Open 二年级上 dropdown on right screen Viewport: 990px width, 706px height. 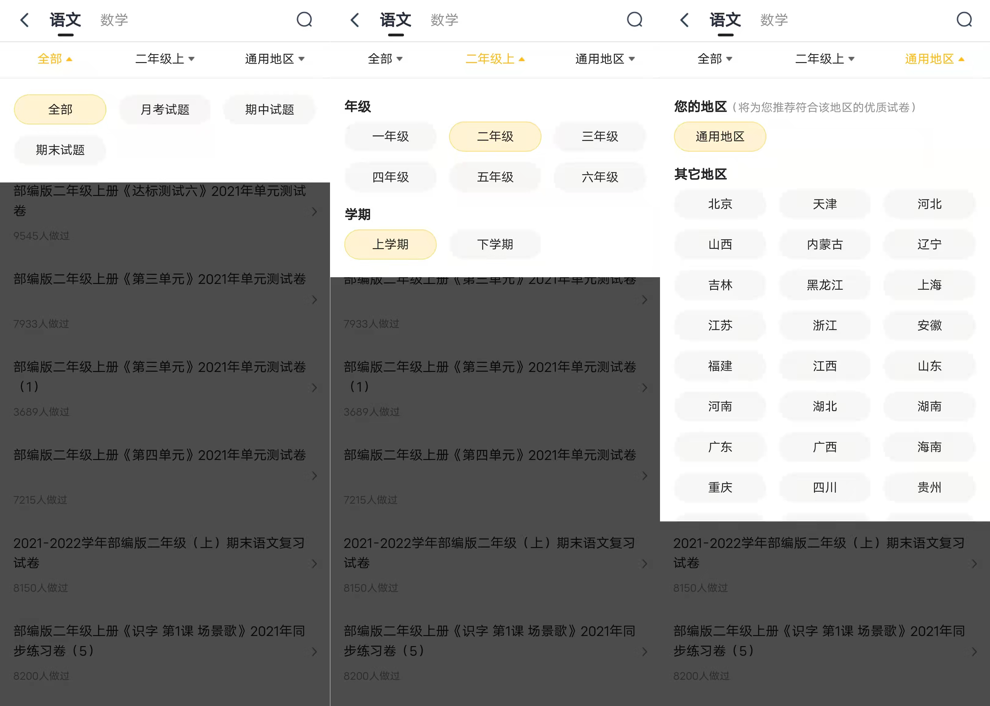tap(825, 59)
